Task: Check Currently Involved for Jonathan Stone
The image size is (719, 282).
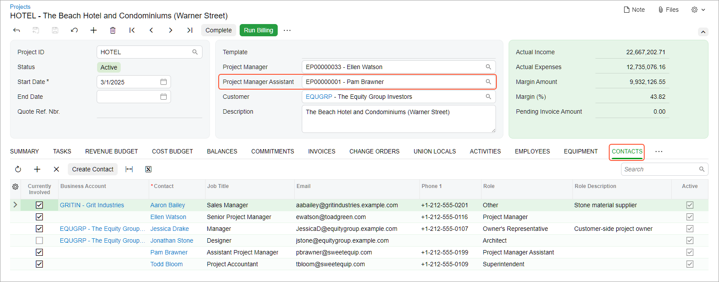Action: click(x=39, y=240)
